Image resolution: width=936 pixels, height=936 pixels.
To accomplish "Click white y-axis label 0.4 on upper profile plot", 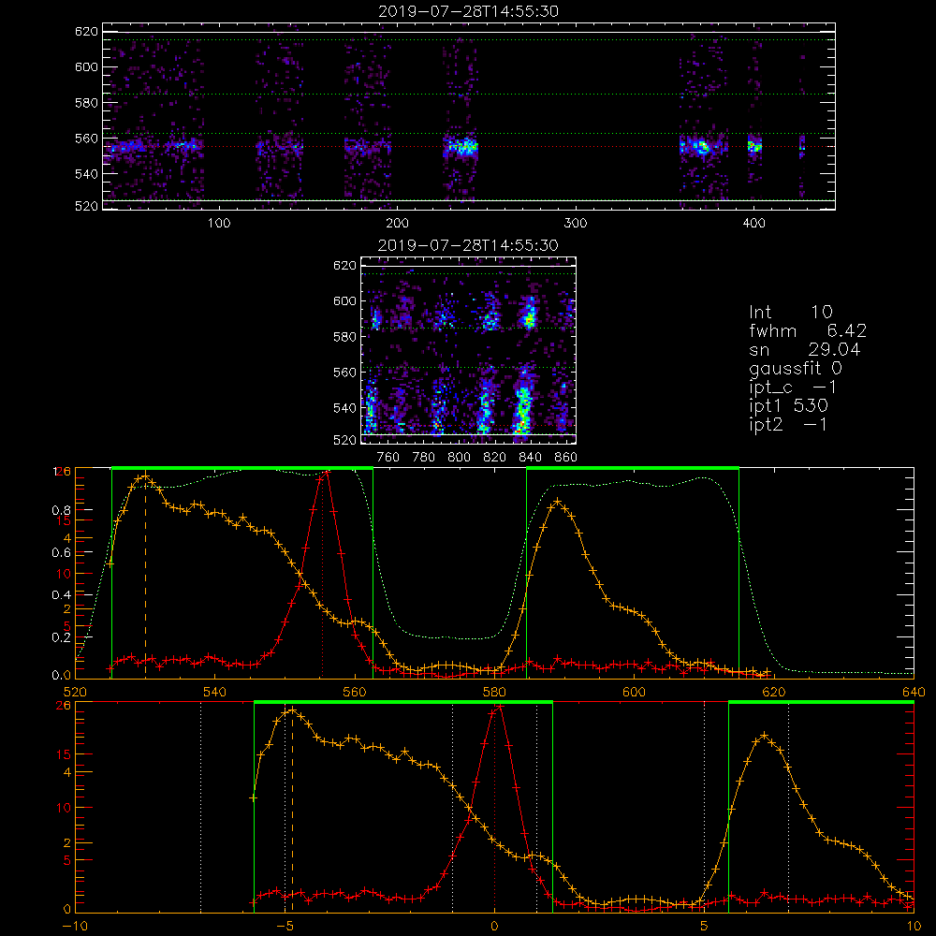I will click(x=62, y=594).
